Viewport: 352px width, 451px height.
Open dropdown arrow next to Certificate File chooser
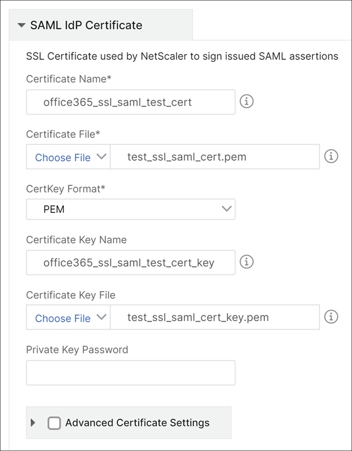tap(102, 157)
